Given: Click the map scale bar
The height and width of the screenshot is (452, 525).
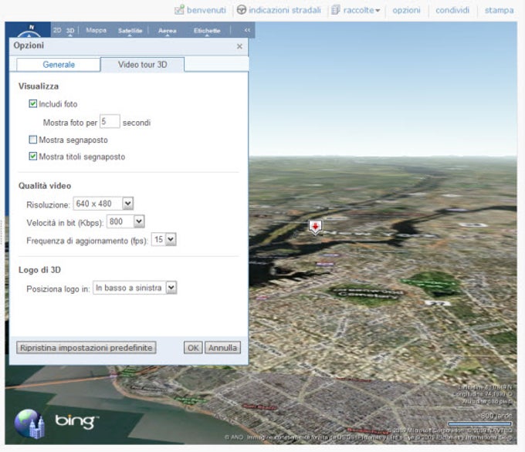Looking at the screenshot, I should point(479,423).
